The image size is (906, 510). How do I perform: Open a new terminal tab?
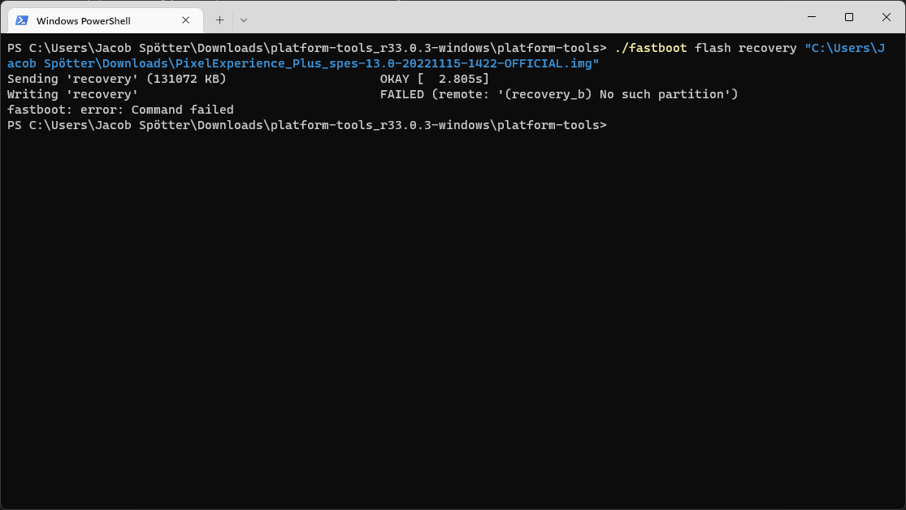point(219,20)
